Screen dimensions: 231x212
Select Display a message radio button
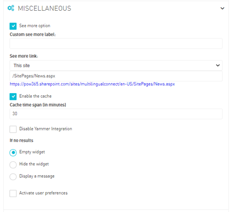coord(13,177)
